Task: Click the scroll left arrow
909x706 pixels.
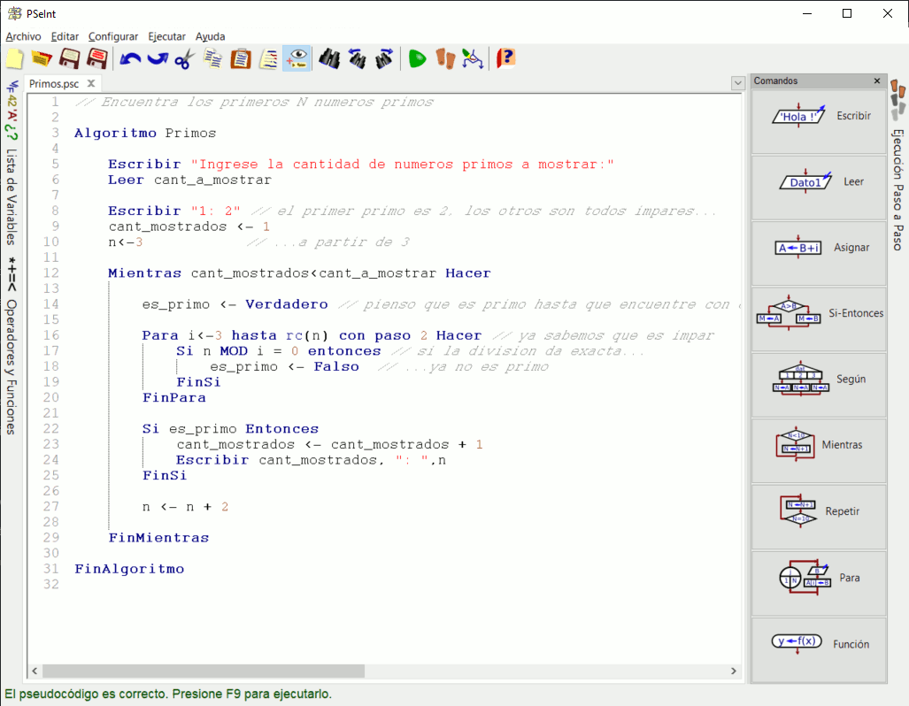Action: tap(35, 671)
